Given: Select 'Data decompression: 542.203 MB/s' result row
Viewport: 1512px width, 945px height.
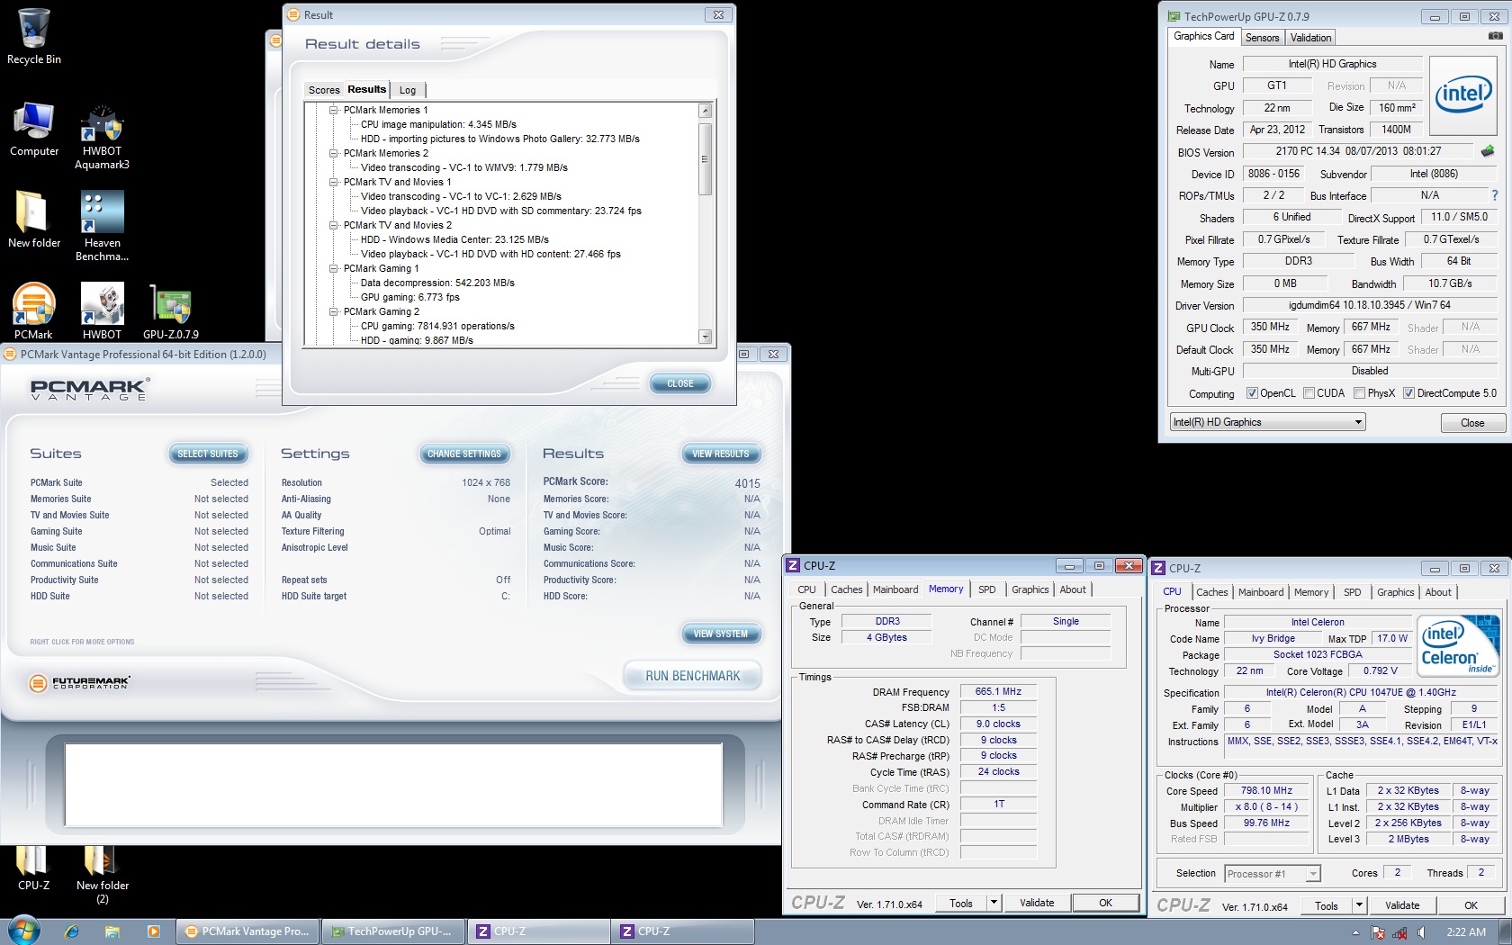Looking at the screenshot, I should (x=437, y=283).
